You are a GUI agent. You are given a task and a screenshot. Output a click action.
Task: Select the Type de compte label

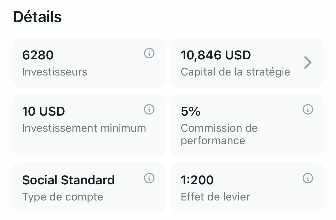(x=63, y=197)
